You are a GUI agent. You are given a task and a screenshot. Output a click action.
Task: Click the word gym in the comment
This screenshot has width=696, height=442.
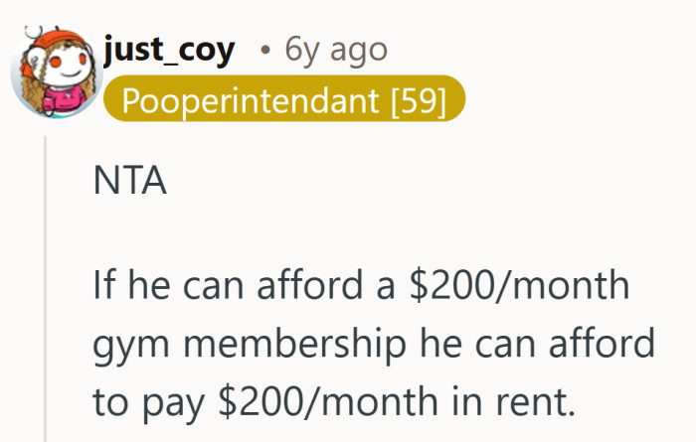(x=123, y=344)
